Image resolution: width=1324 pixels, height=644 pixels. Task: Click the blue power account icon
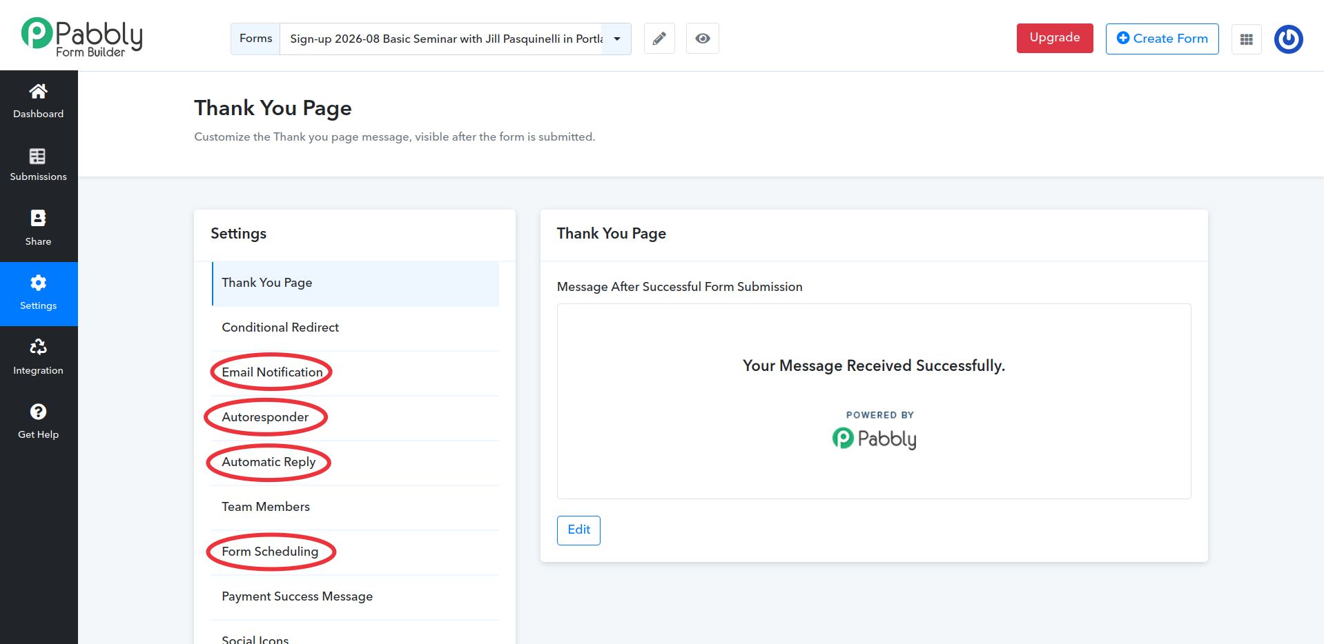tap(1288, 39)
